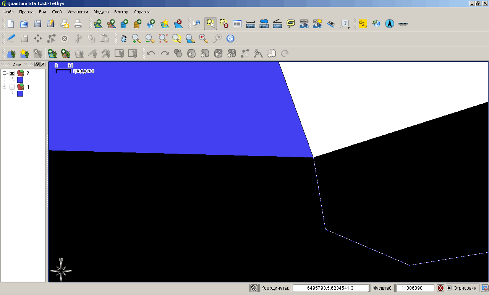Click the Масштаб scale input field
The image size is (489, 295).
(x=415, y=288)
